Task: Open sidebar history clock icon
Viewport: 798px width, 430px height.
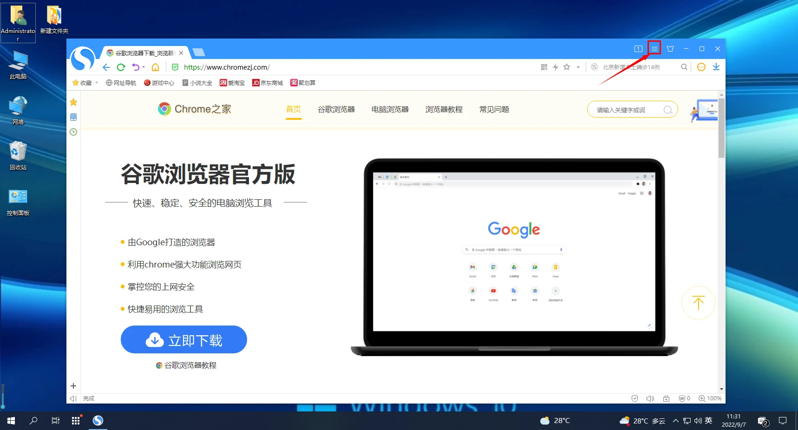Action: point(73,132)
